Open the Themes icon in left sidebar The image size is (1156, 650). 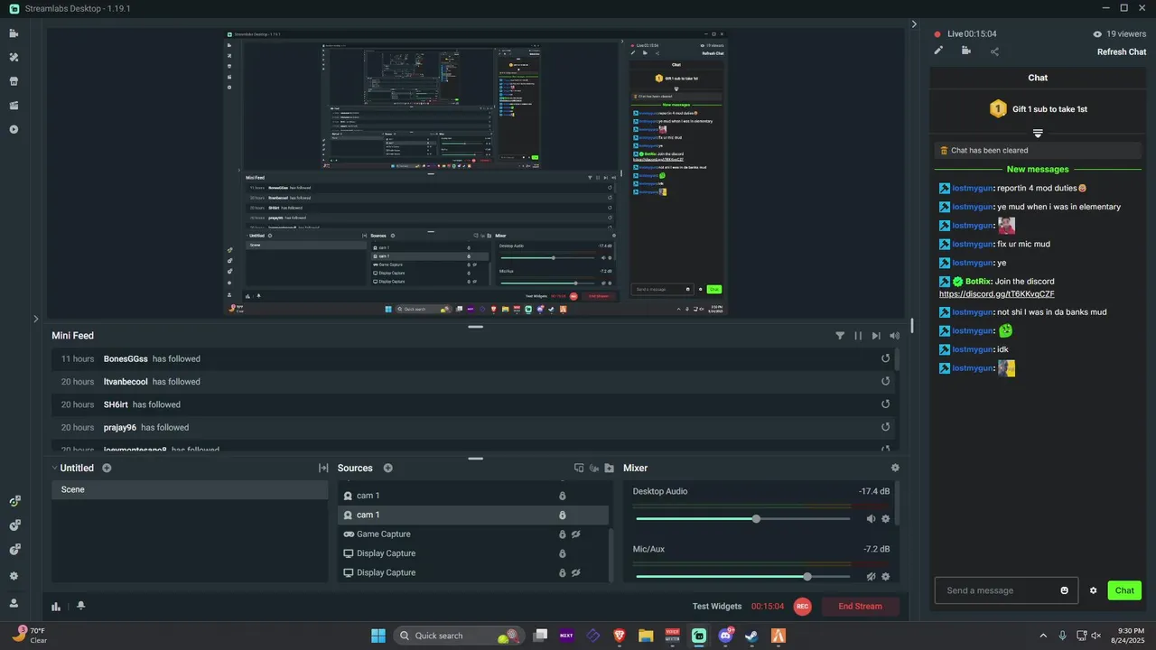(x=14, y=57)
